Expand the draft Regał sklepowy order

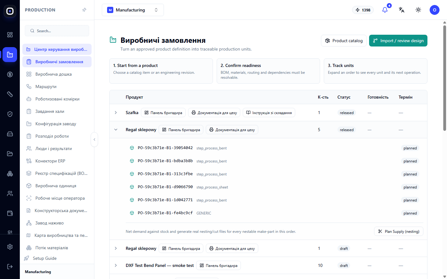[116, 248]
